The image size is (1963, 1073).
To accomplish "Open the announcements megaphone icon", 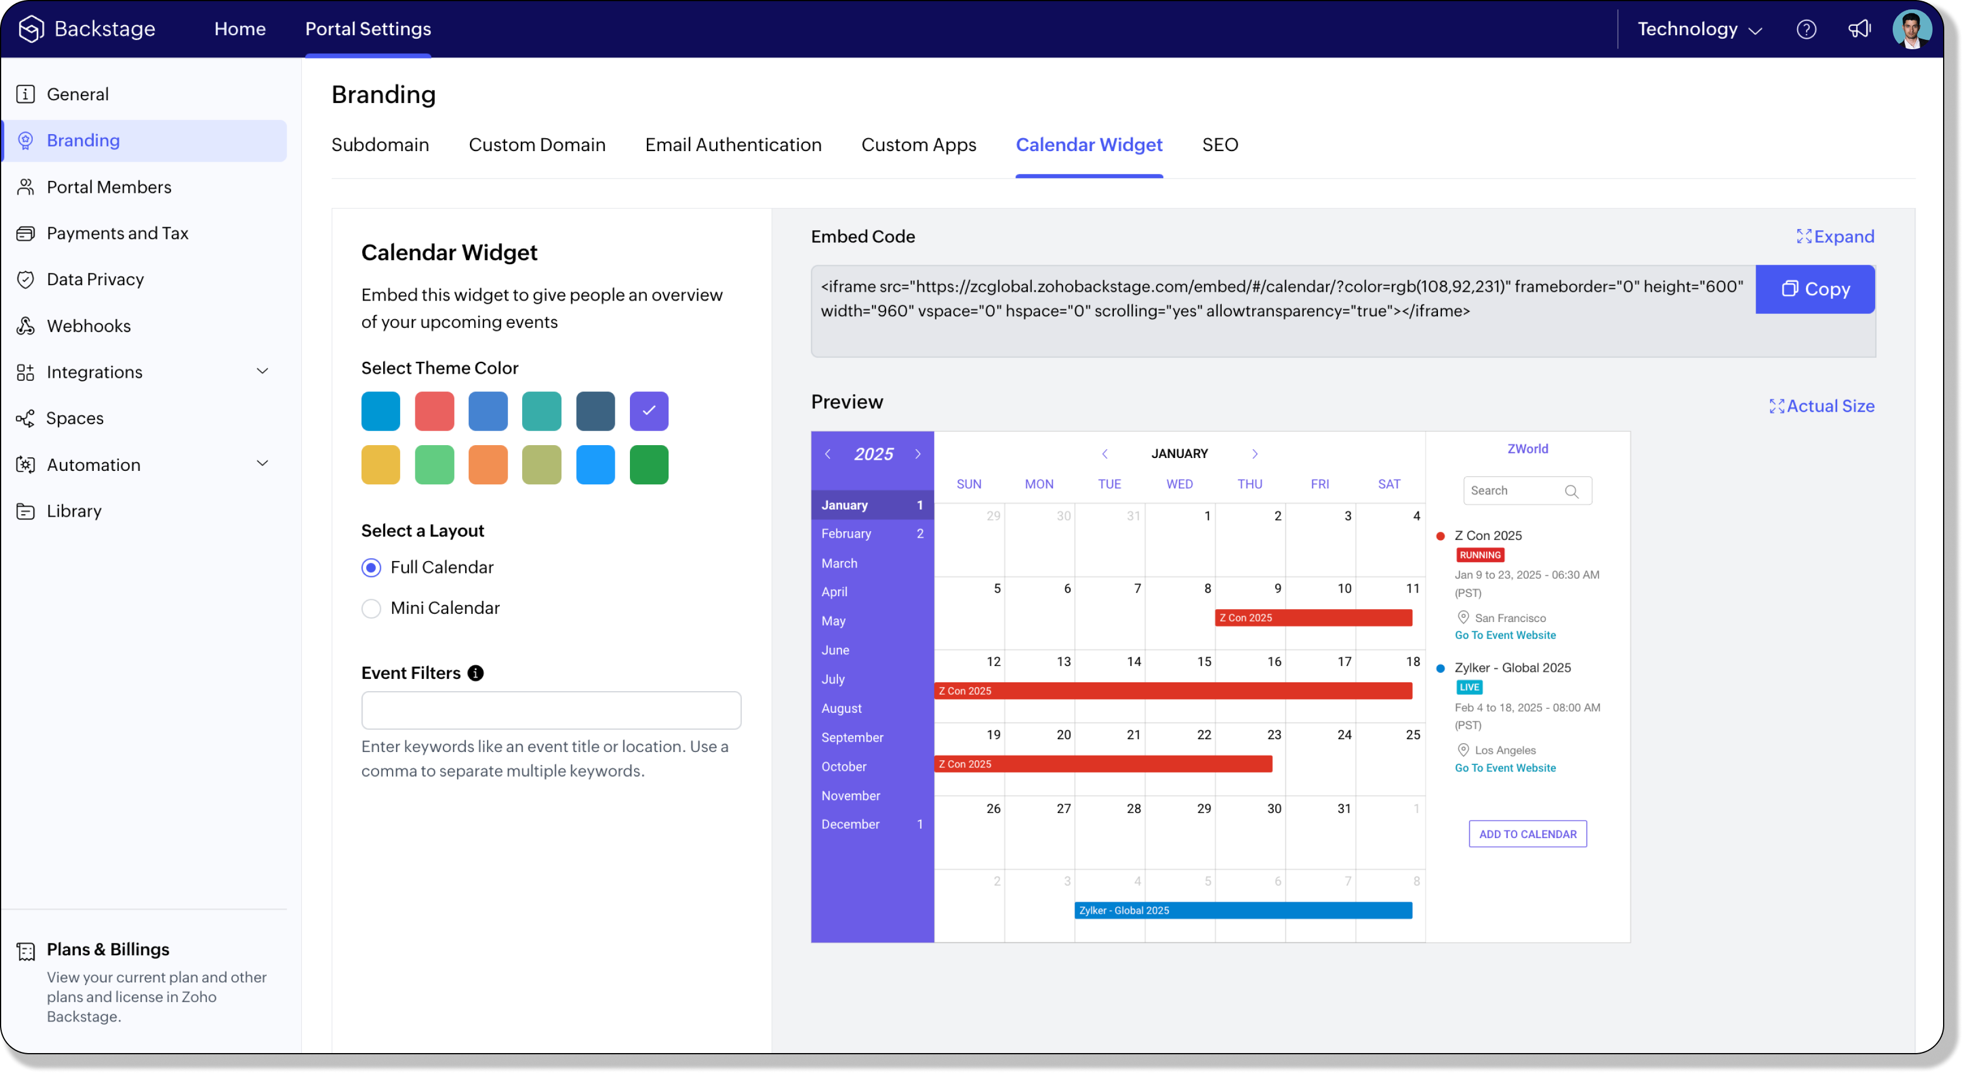I will [1859, 29].
